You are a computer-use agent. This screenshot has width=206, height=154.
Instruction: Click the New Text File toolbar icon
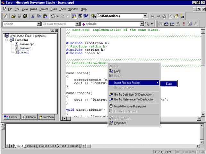coord(5,16)
